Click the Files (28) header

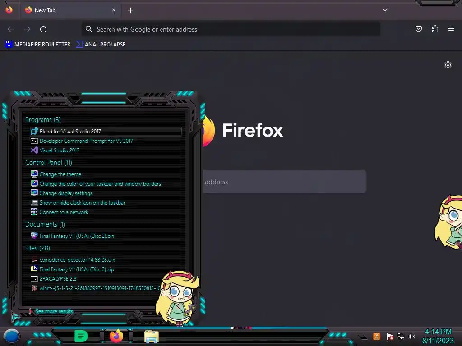(x=37, y=248)
